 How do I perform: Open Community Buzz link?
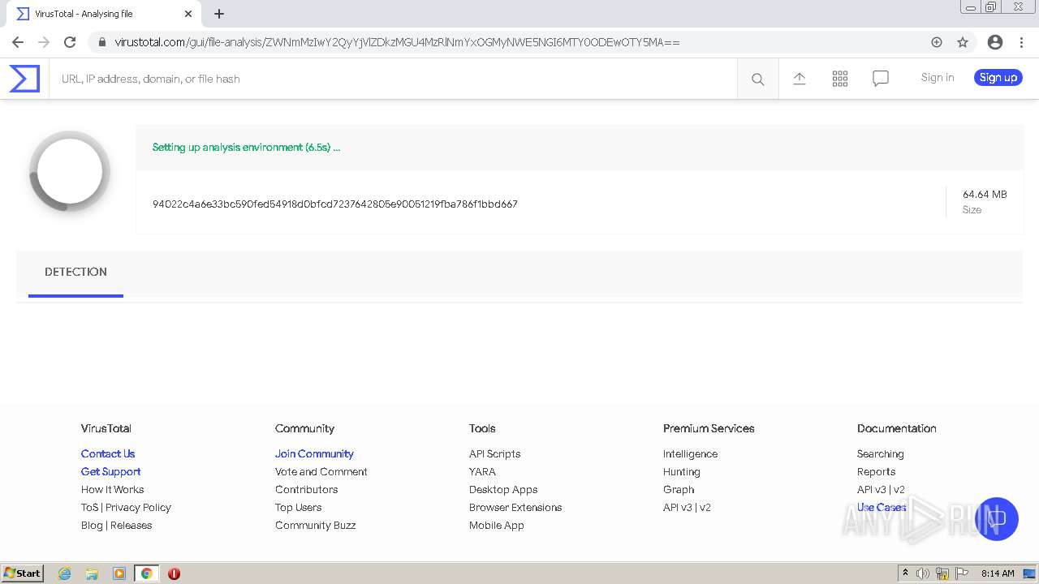315,526
